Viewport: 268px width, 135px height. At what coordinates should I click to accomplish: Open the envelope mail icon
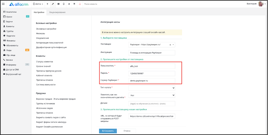click(58, 4)
